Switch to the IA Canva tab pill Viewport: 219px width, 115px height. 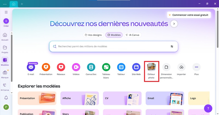[x=132, y=35]
